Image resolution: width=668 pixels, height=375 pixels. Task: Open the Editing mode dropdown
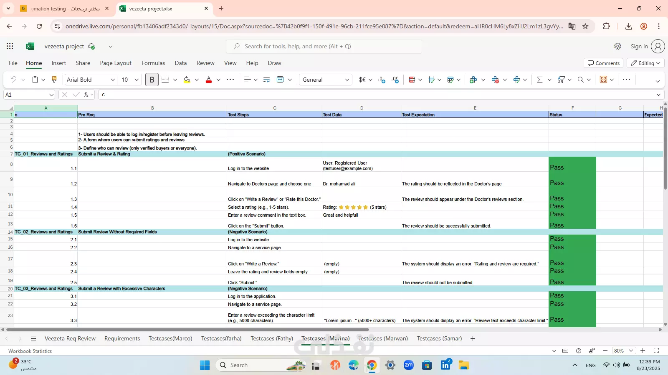[645, 63]
